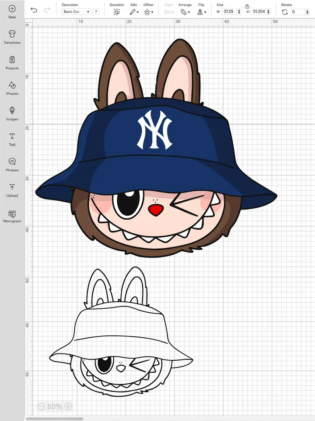The image size is (315, 421).
Task: Click the operation help question mark button
Action: (96, 12)
